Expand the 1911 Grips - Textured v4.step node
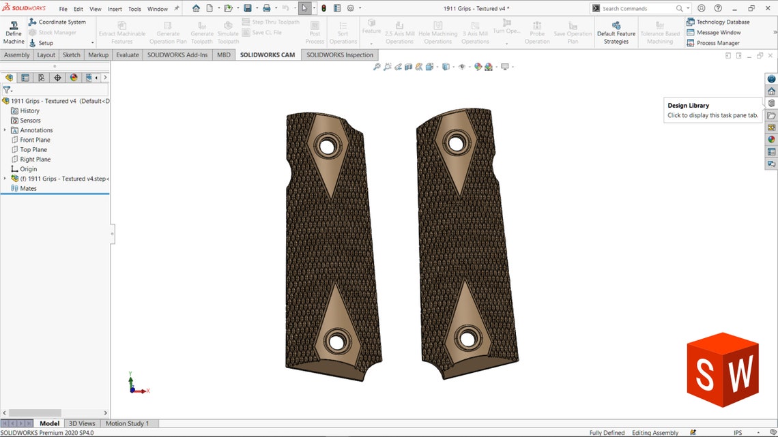778x437 pixels. pyautogui.click(x=3, y=178)
